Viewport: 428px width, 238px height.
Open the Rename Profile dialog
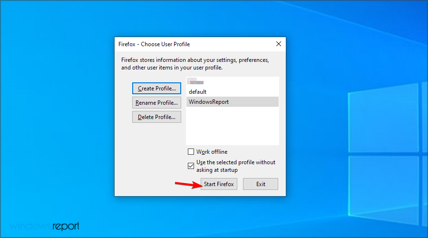pyautogui.click(x=156, y=103)
